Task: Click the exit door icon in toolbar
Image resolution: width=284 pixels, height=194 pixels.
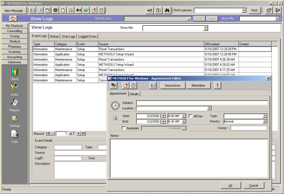Action: 277,11
